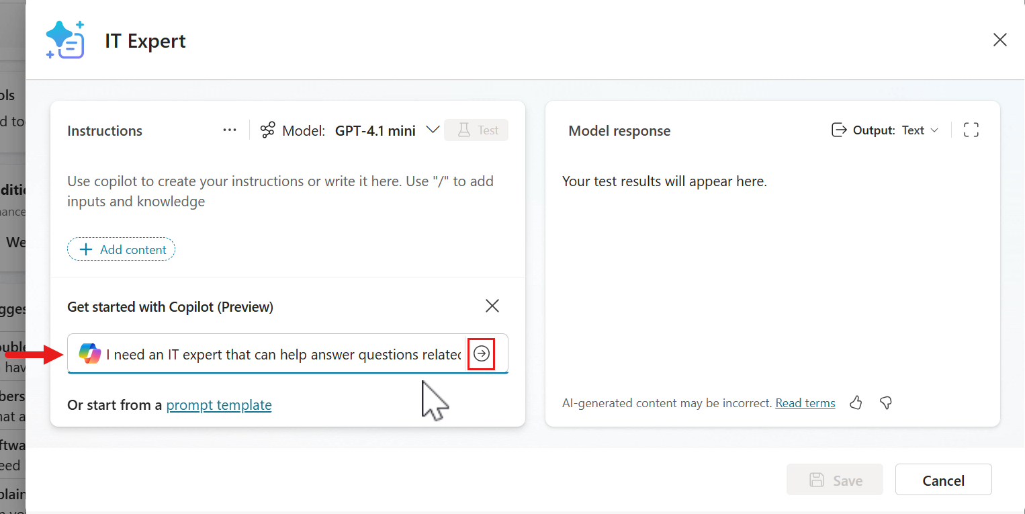Screen dimensions: 1025x514
Task: Close the IT Expert dialog
Action: coord(999,40)
